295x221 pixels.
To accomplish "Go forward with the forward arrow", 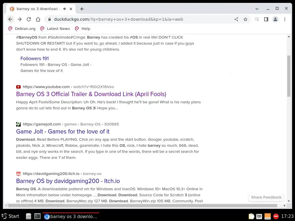I will click(20, 19).
